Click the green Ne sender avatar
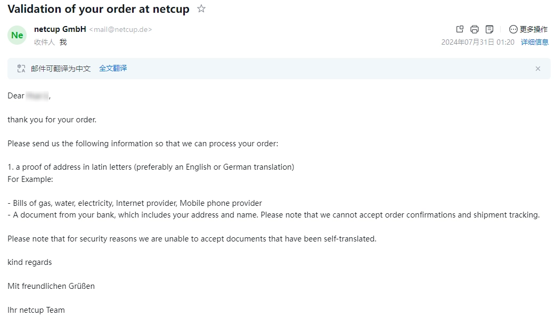This screenshot has width=555, height=325. [x=17, y=35]
